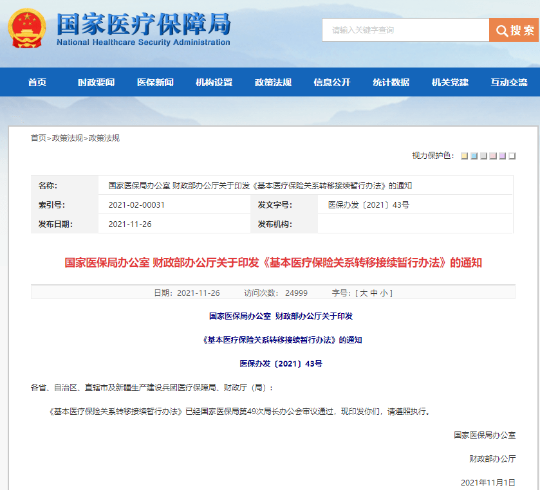
Task: Open the 互动交流 navigation item
Action: pos(509,82)
